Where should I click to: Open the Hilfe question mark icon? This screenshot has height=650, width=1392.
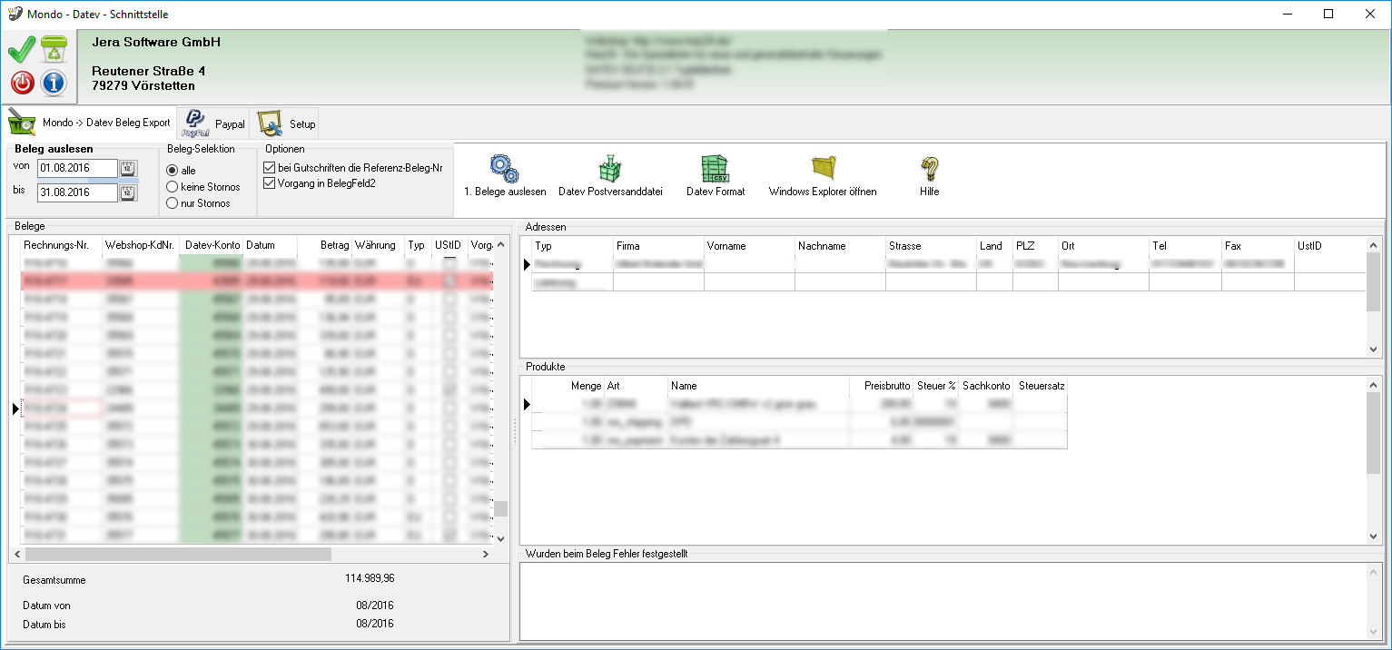pos(929,170)
